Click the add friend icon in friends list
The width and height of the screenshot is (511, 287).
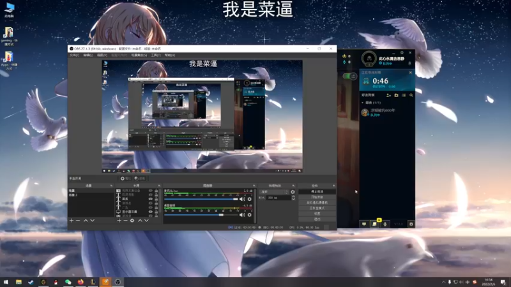tap(388, 95)
